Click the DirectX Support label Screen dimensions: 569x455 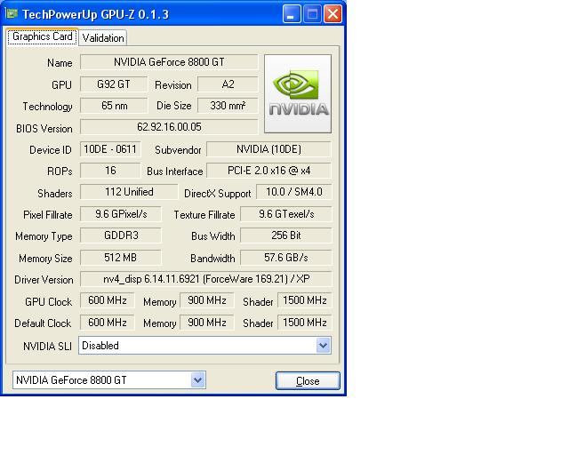pyautogui.click(x=217, y=194)
